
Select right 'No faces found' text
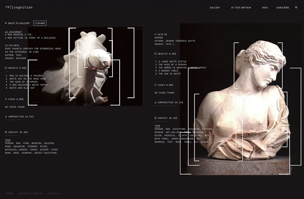click(165, 93)
